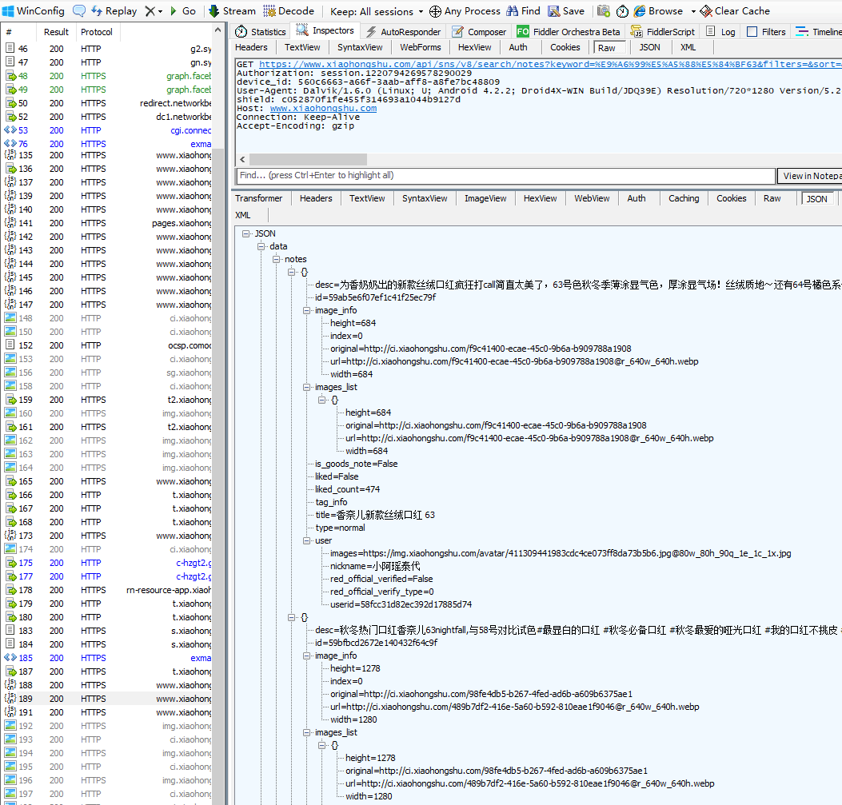Image resolution: width=842 pixels, height=805 pixels.
Task: Switch to the Inspectors tab
Action: [x=325, y=30]
